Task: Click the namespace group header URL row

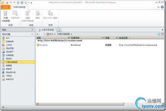Action: tap(60, 40)
